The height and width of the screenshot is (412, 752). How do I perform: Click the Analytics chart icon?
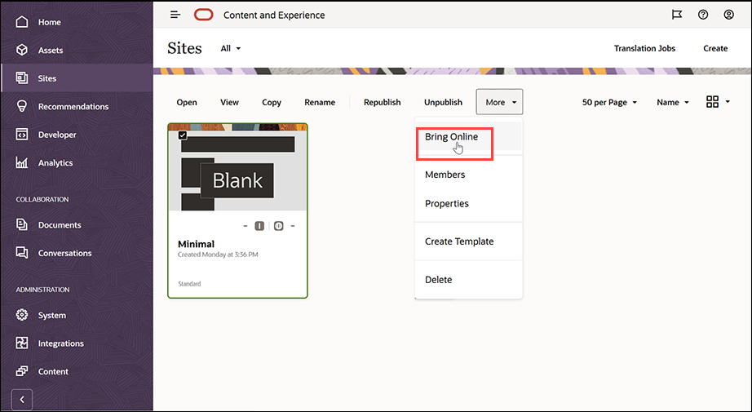22,162
